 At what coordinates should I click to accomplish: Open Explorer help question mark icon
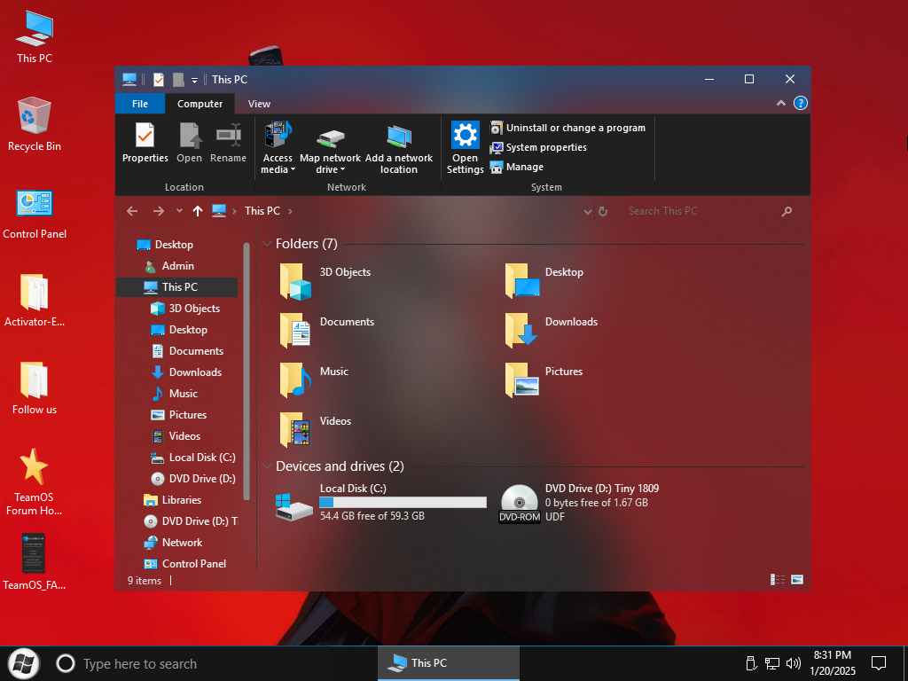(x=800, y=103)
